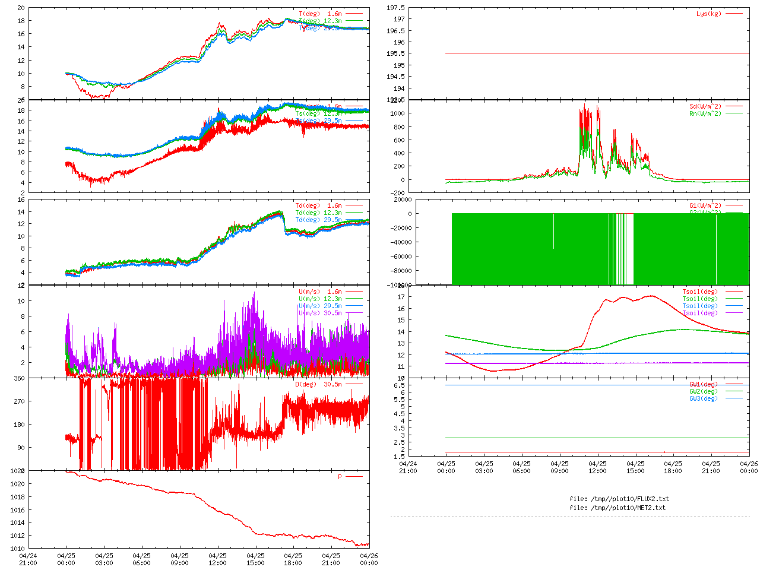Select the purple U(m/s) 30.5m legend label

320,313
